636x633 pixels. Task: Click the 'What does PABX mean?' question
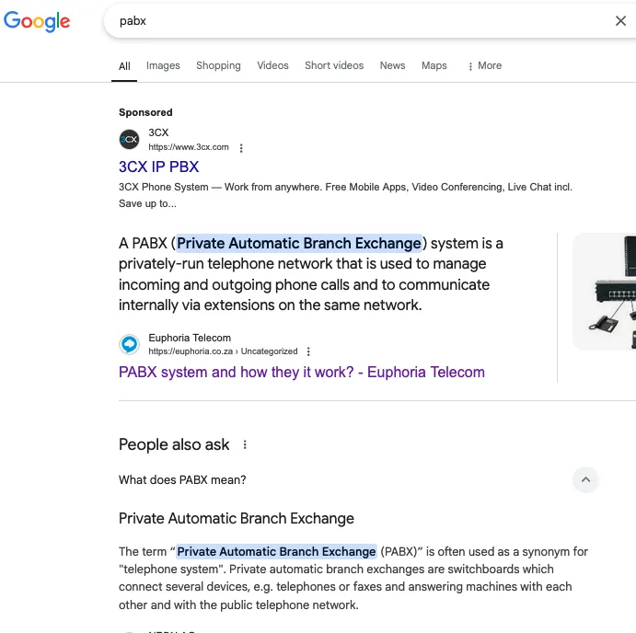tap(182, 480)
